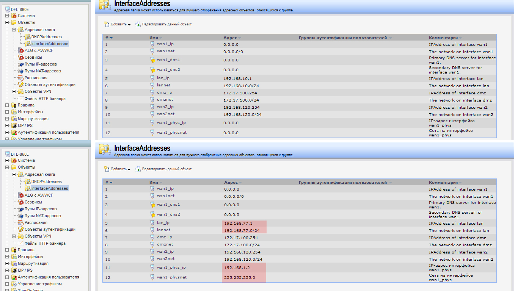Click the address 192.168.10.1
This screenshot has height=291, width=518.
point(237,78)
